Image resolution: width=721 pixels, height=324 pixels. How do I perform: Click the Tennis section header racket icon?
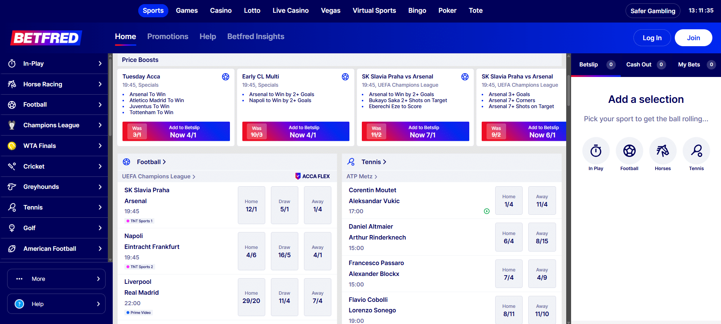coord(351,162)
